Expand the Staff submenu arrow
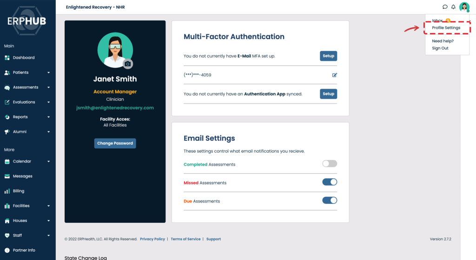The width and height of the screenshot is (476, 260). pyautogui.click(x=48, y=235)
